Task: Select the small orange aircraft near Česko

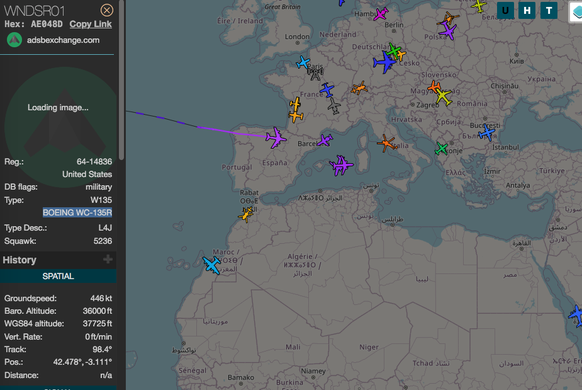Action: click(x=401, y=55)
